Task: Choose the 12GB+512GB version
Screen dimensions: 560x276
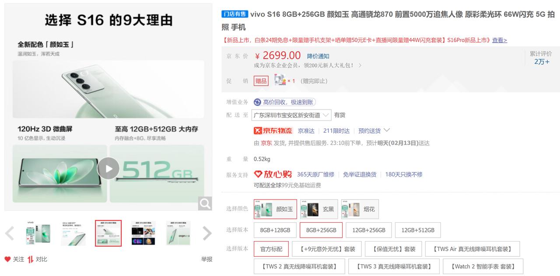Action: tap(418, 230)
